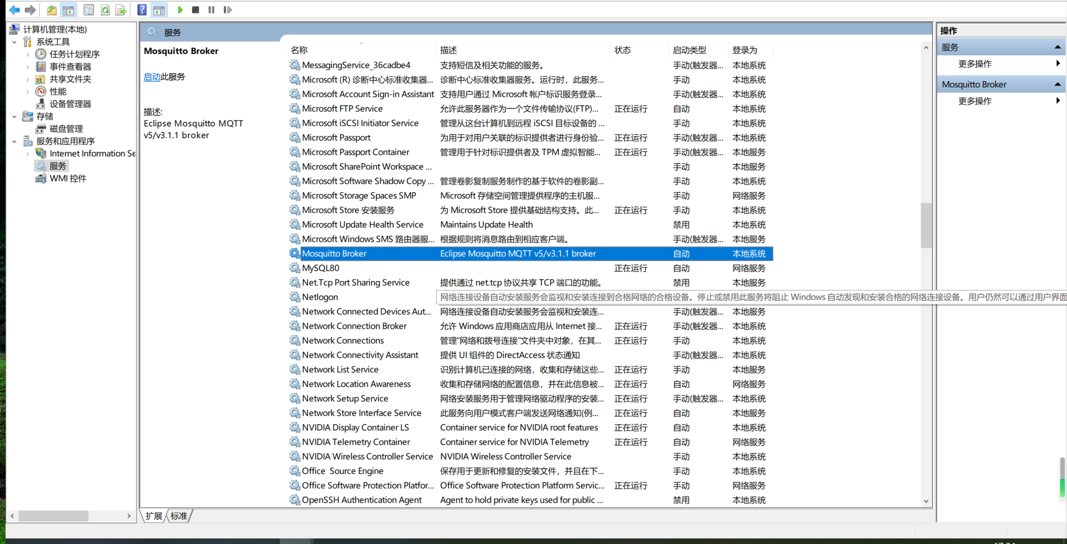
Task: Click the blue Back arrow in toolbar
Action: click(x=14, y=10)
